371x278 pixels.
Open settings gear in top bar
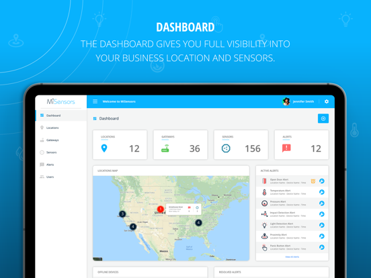pos(327,101)
